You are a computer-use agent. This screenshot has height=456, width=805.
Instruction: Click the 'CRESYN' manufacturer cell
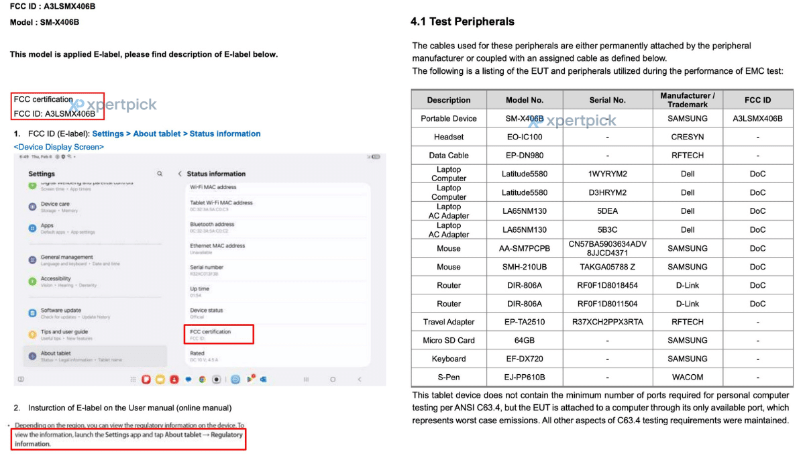pyautogui.click(x=688, y=137)
